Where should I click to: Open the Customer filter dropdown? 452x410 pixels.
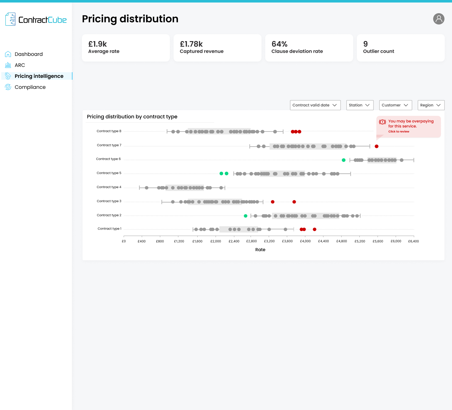[x=395, y=105]
